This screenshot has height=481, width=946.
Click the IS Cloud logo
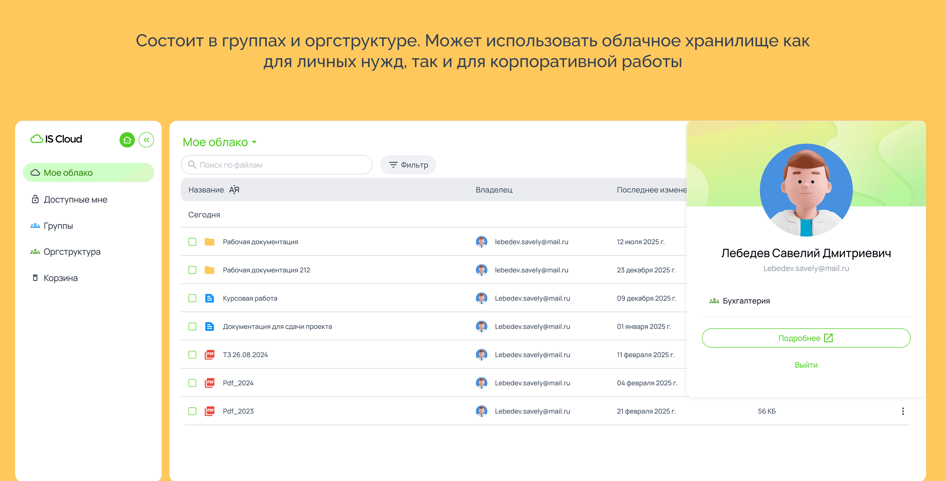[x=56, y=139]
